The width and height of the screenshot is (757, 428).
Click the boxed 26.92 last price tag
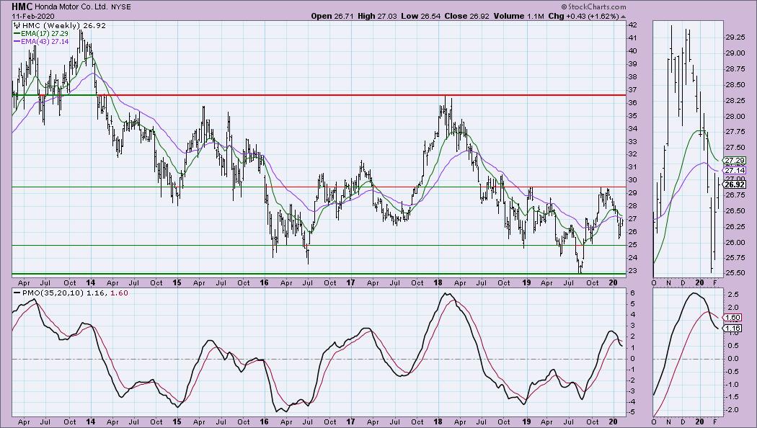click(735, 184)
